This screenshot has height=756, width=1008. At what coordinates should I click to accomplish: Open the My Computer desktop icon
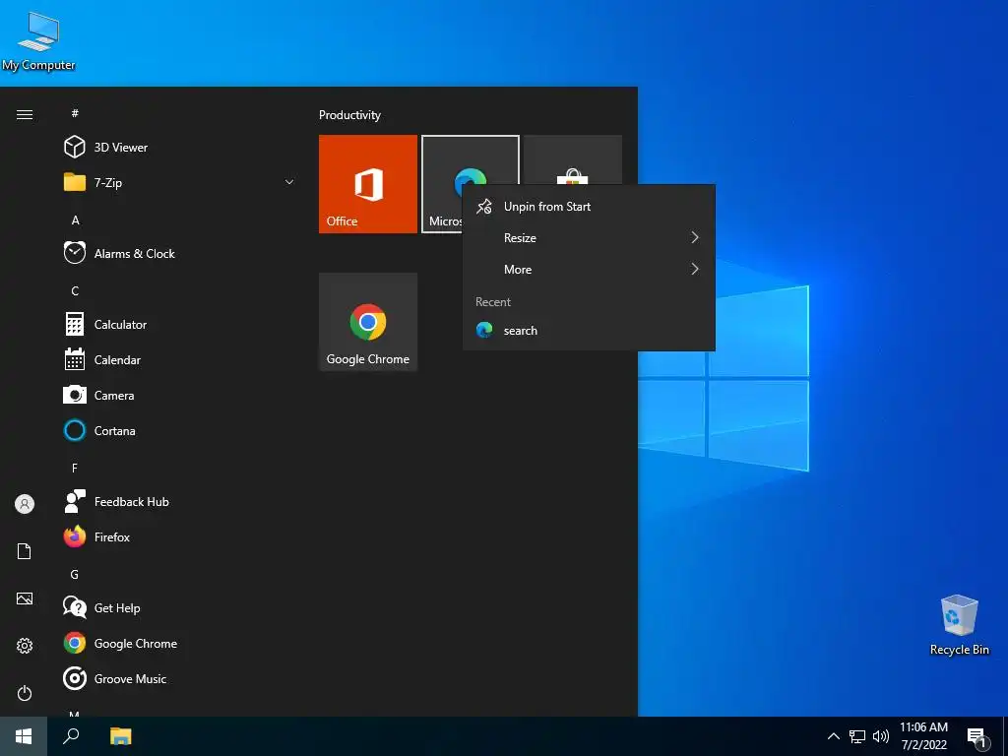point(38,41)
